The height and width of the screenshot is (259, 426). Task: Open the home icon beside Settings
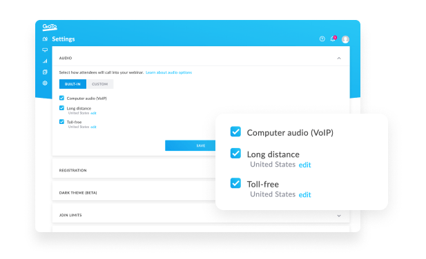(x=45, y=39)
